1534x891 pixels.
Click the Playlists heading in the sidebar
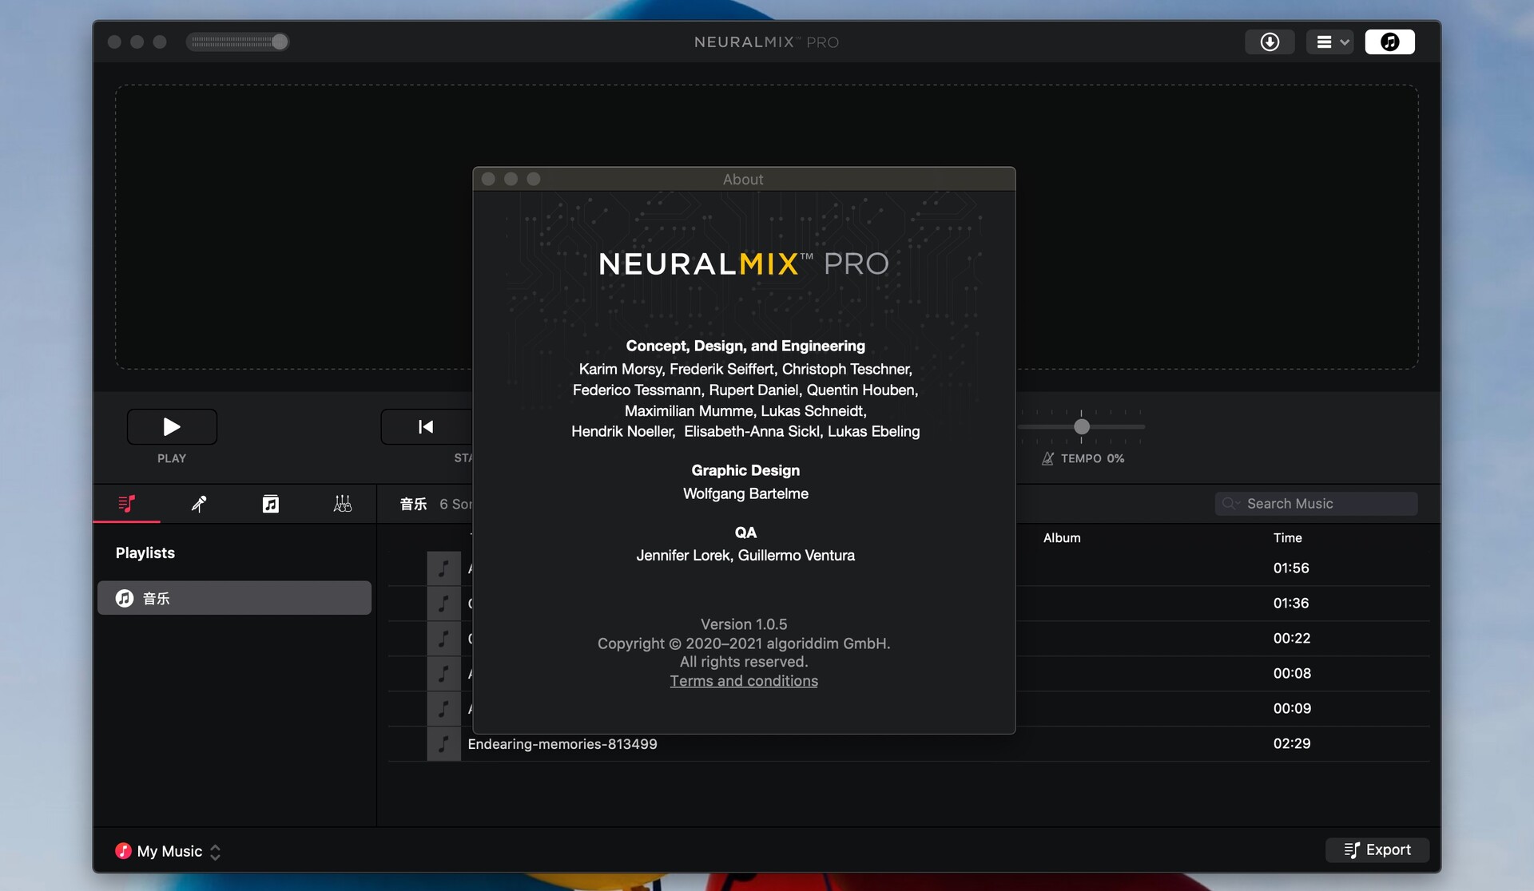point(145,553)
